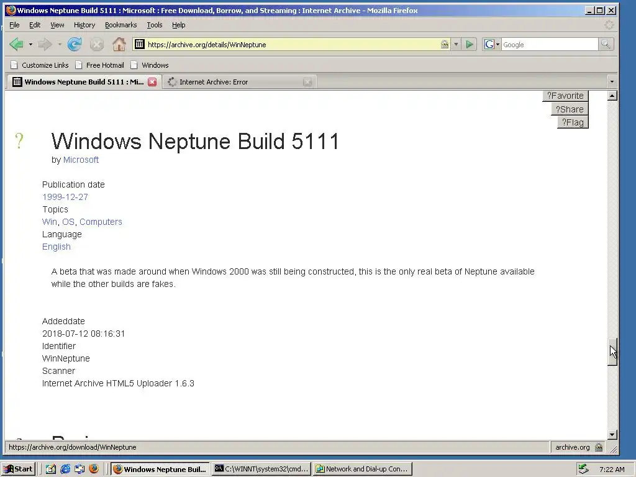Open the 1999-12-27 publication date link
Viewport: 636px width, 477px height.
65,197
